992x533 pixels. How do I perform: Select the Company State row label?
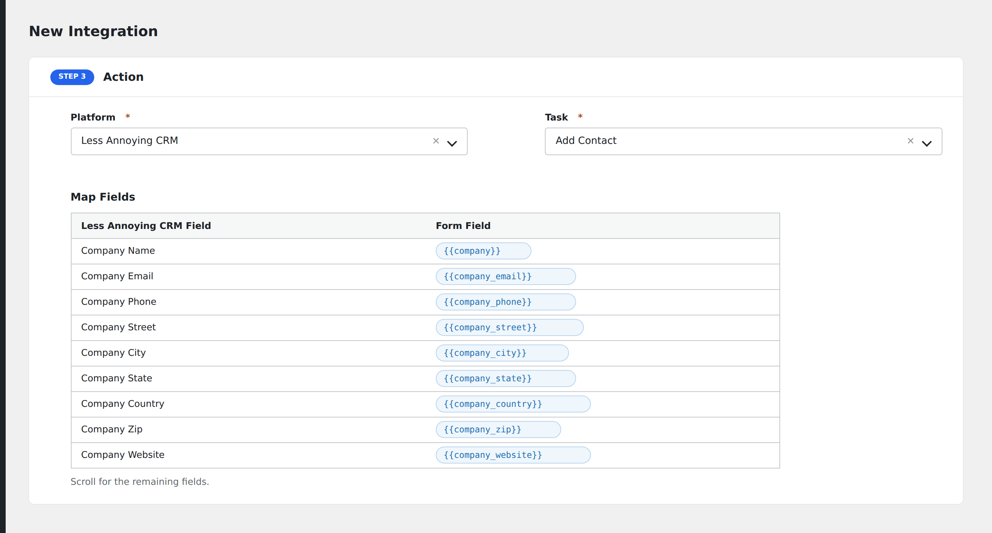(x=116, y=378)
